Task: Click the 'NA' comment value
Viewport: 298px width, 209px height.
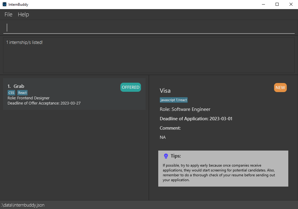Action: (x=163, y=137)
